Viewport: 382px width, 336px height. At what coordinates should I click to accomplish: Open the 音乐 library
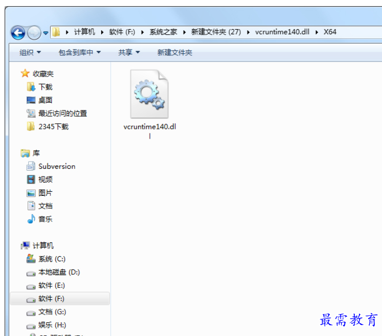pyautogui.click(x=46, y=219)
